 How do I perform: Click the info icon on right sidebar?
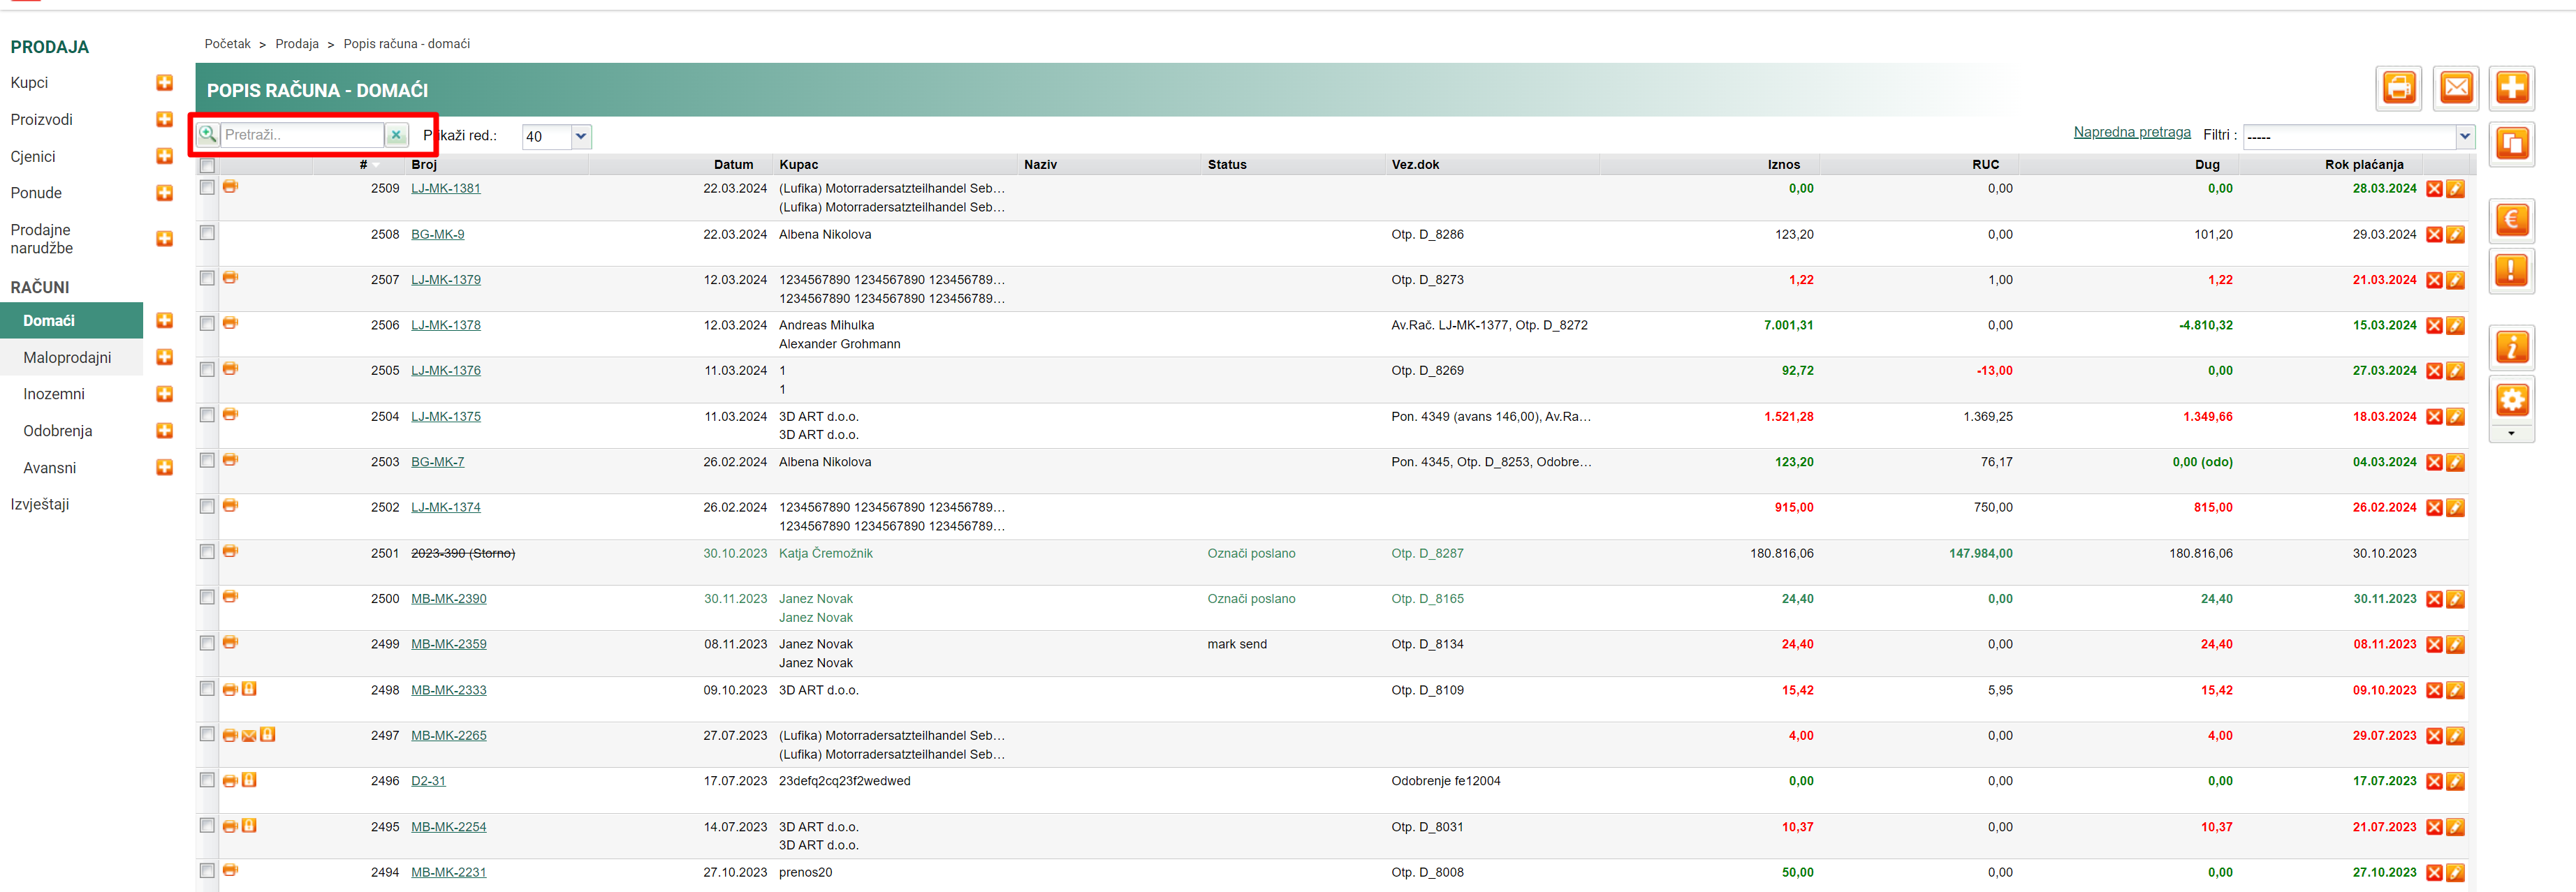(2511, 348)
